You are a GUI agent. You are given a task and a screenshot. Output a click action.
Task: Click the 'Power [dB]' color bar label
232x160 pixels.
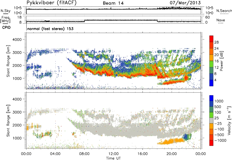click(x=221, y=61)
